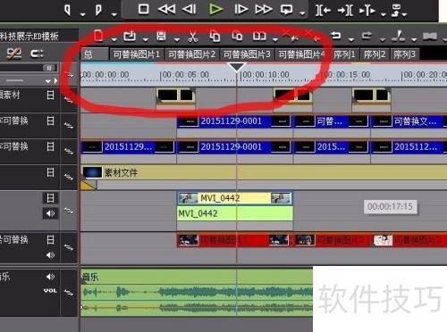Open the Set Out point dropdown arrow

coord(114,14)
